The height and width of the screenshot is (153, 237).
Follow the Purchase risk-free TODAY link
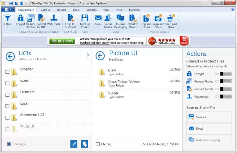click(x=95, y=43)
